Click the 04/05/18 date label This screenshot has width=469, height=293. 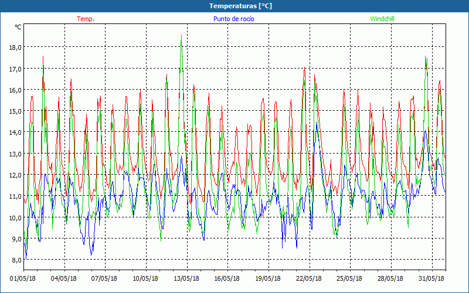click(x=64, y=279)
